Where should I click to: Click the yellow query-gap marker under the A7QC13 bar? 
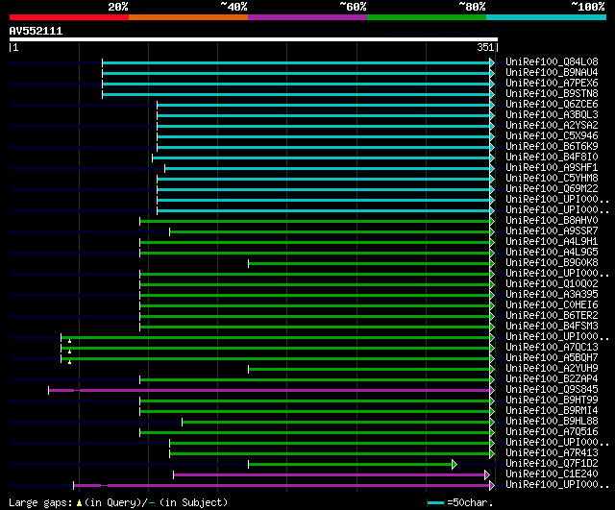[69, 352]
